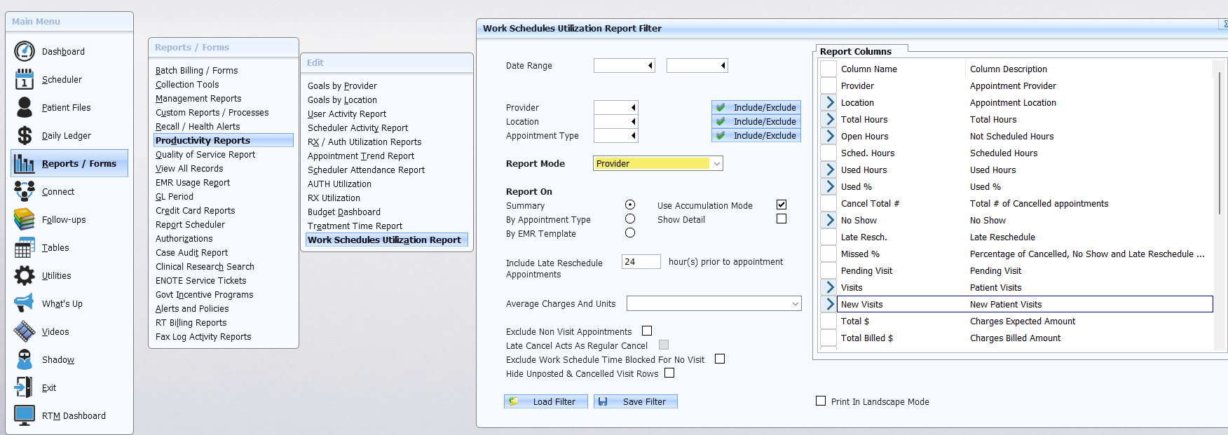Viewport: 1228px width, 435px height.
Task: Open Scheduler Attendance Report entry
Action: [366, 170]
